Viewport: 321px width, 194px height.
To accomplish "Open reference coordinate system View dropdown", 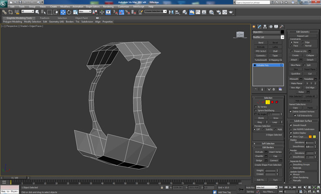I will [x=85, y=11].
